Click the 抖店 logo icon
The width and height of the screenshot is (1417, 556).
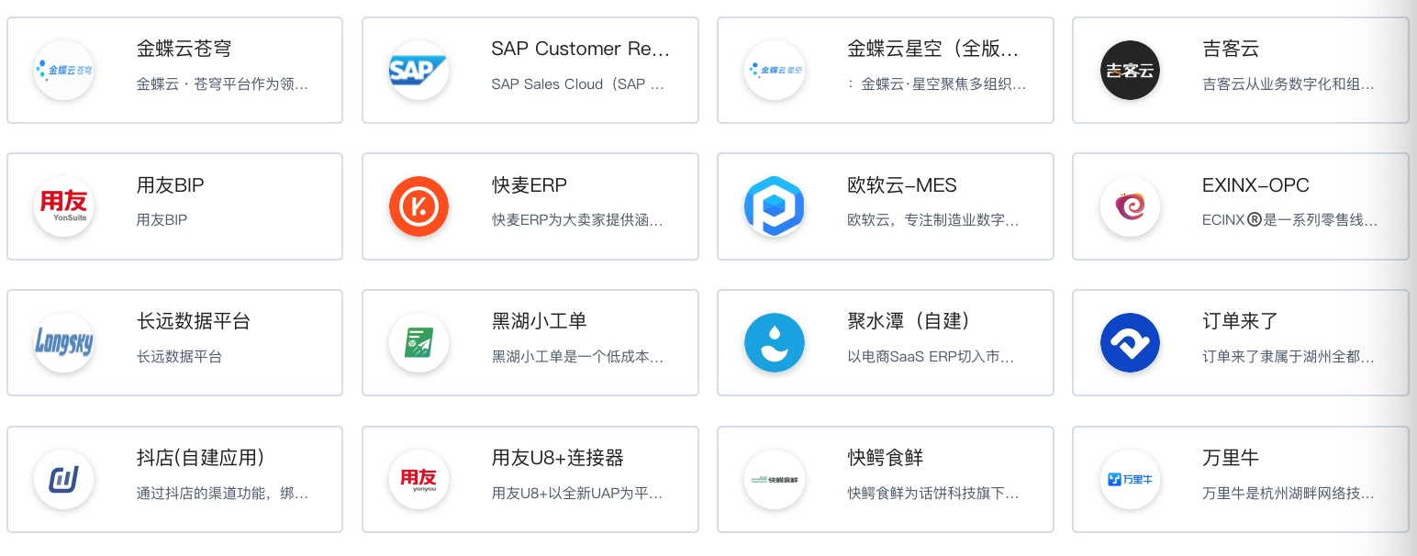pyautogui.click(x=63, y=479)
